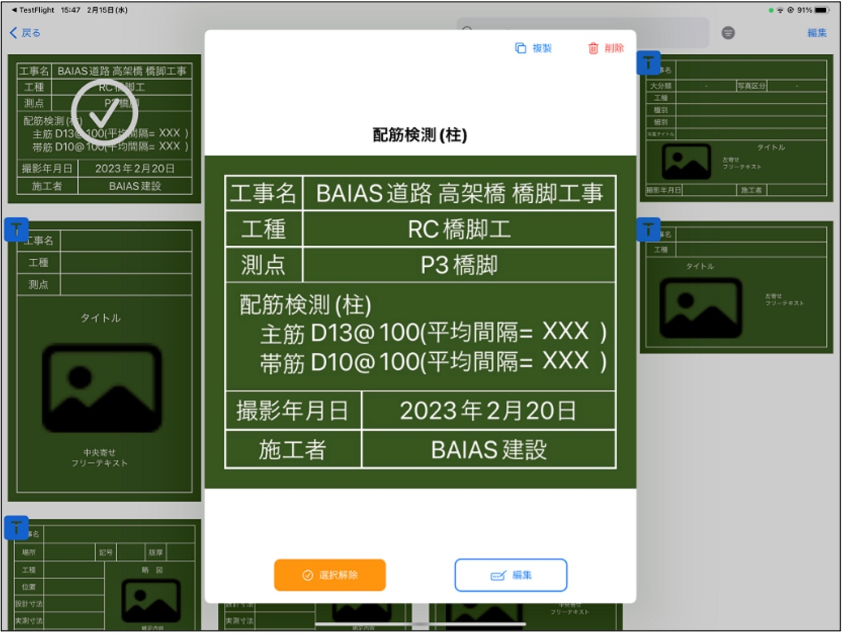Tap the blue T badge on middle-right template
844x634 pixels.
pyautogui.click(x=648, y=230)
